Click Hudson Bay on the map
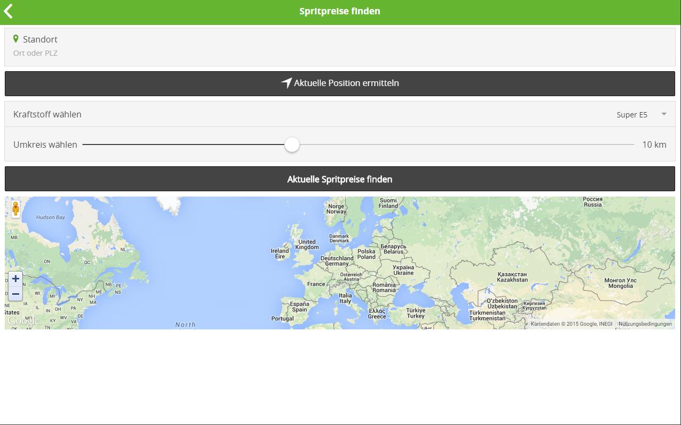 (51, 217)
